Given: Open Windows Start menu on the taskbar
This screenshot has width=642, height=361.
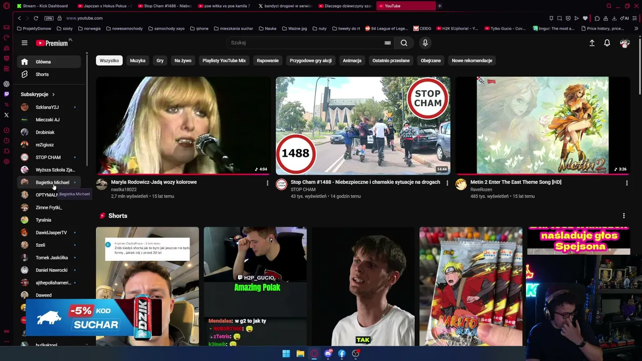Looking at the screenshot, I should tap(286, 353).
